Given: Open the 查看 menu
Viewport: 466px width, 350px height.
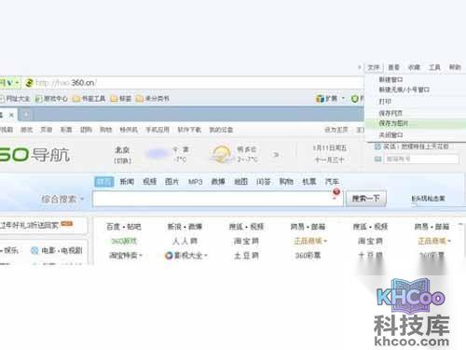Looking at the screenshot, I should [x=393, y=67].
